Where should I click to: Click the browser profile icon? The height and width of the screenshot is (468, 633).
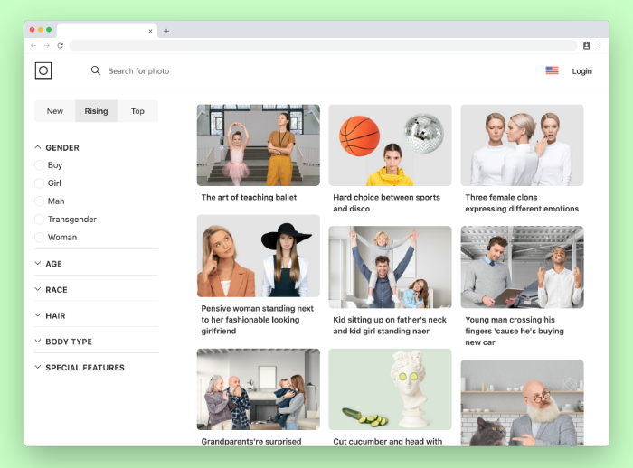586,45
